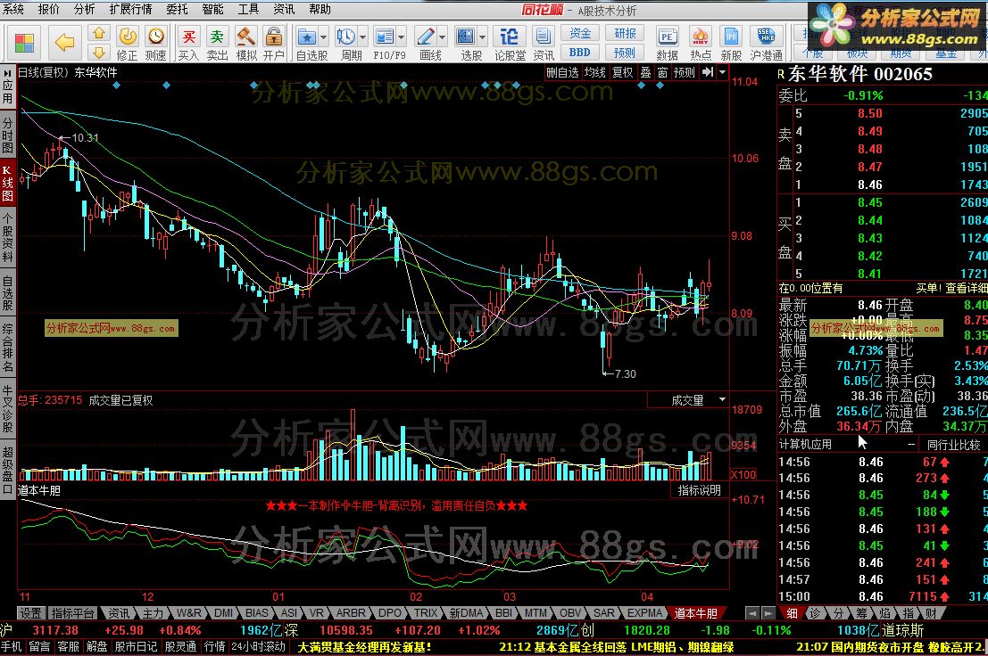The width and height of the screenshot is (988, 656).
Task: Click the 指标平台 indicator platform button
Action: point(72,612)
